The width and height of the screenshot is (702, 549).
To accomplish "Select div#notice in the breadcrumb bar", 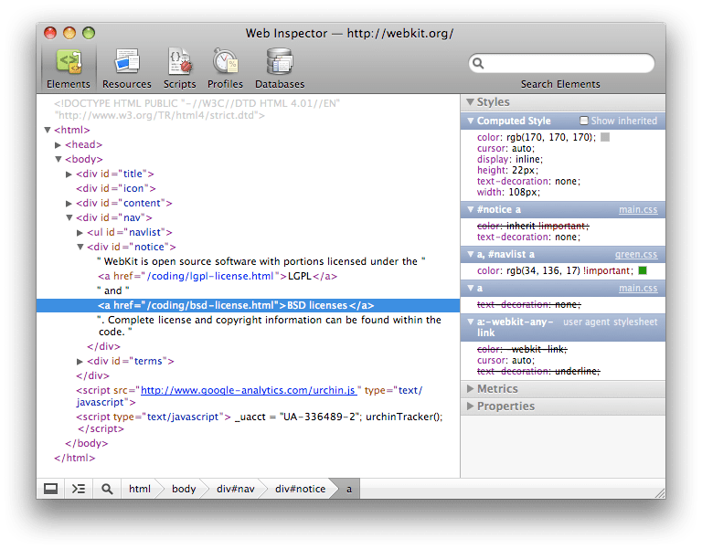I will pyautogui.click(x=300, y=489).
